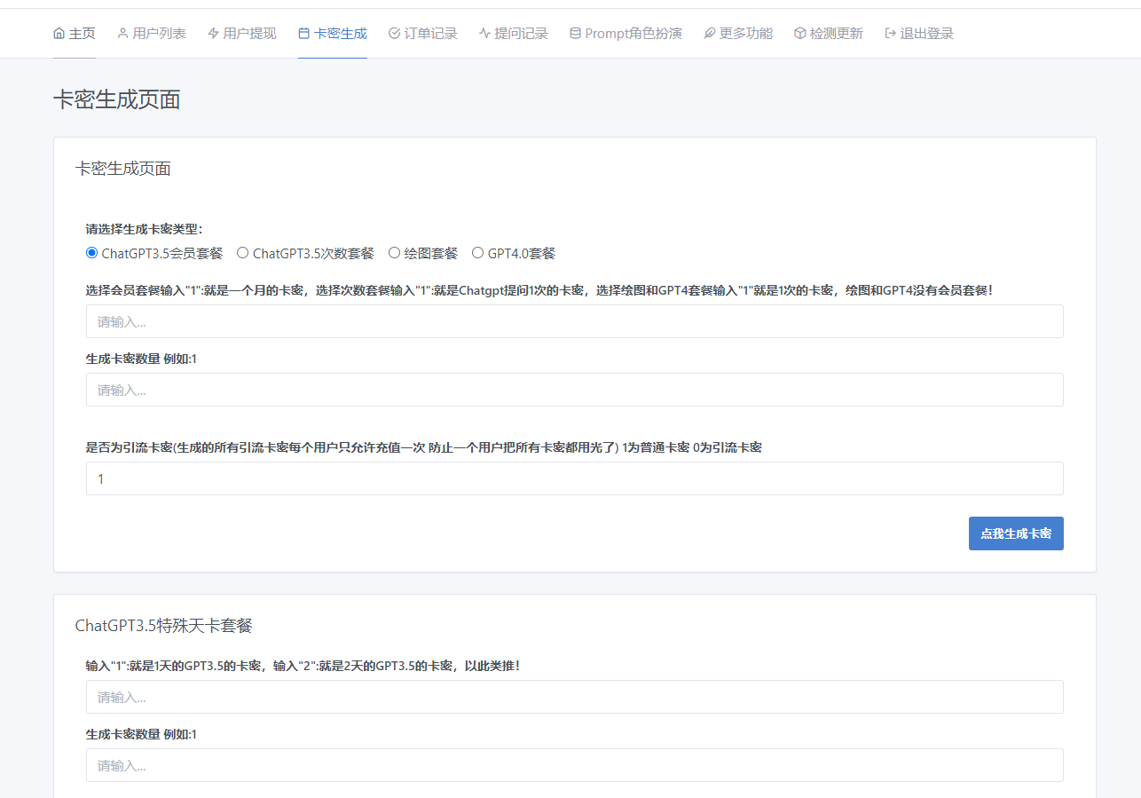The width and height of the screenshot is (1141, 798).
Task: Select the ChatGPT3.5会员套餐 radio button
Action: [x=91, y=253]
